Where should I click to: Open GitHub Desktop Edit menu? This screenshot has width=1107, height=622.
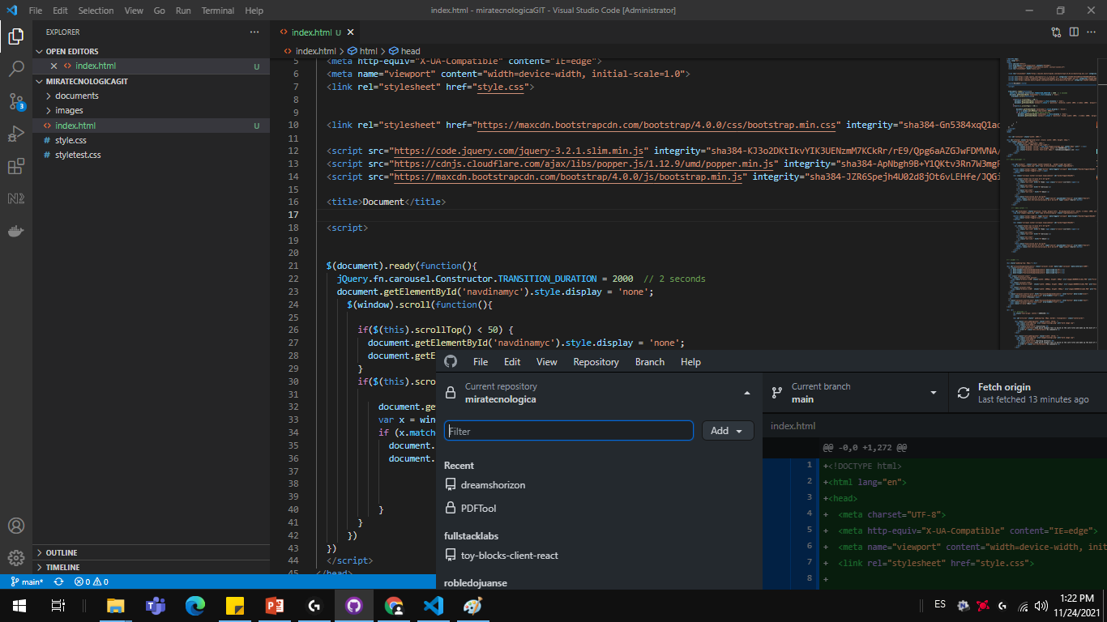tap(512, 362)
